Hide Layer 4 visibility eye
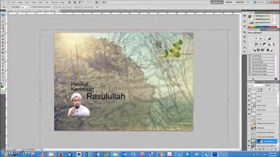The image size is (280, 157). pos(249,114)
